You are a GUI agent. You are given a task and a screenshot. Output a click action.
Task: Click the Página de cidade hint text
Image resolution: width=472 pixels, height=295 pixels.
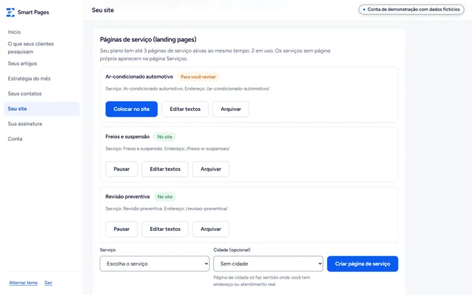coord(262,281)
